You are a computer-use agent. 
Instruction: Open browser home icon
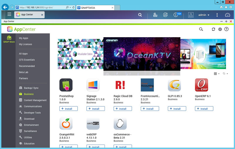[x=221, y=7]
